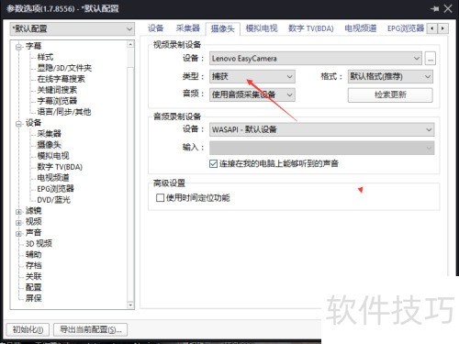Viewport: 459px width, 344px height.
Task: Select 配置 in the tree
Action: [33, 287]
